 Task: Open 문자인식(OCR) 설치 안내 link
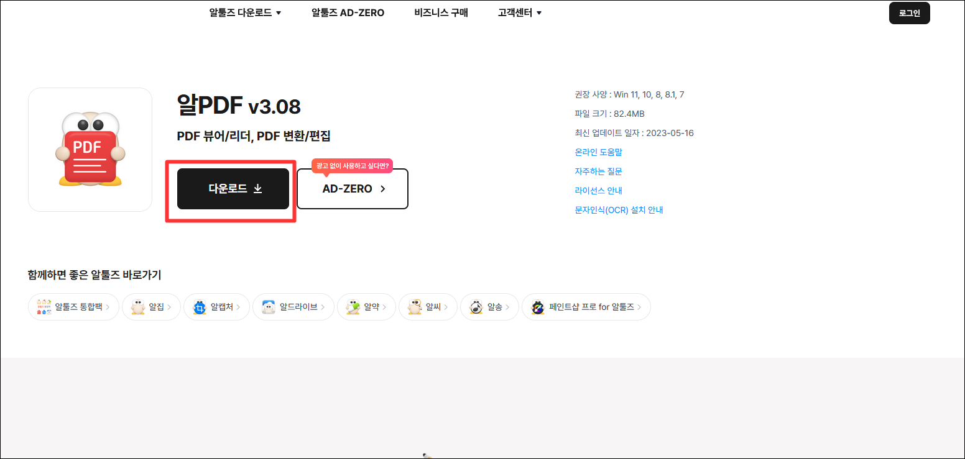coord(619,210)
